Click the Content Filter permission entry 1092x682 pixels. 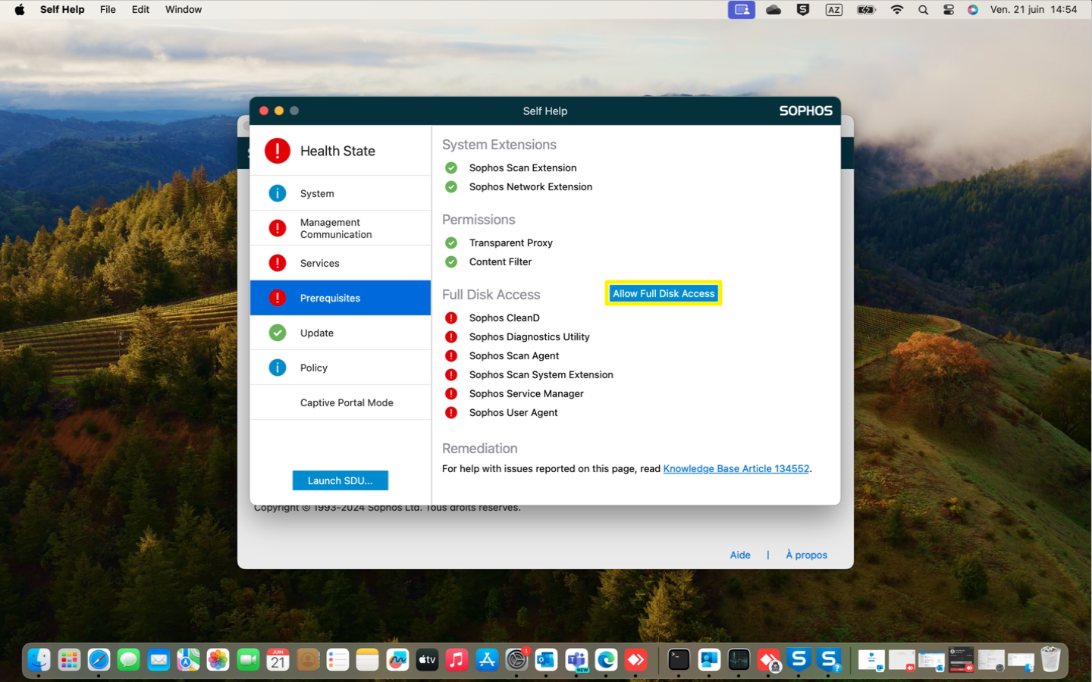click(500, 261)
